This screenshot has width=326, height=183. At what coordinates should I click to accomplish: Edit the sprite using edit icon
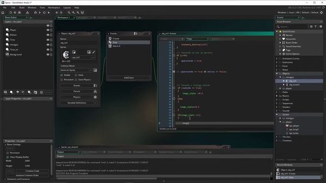point(89,52)
